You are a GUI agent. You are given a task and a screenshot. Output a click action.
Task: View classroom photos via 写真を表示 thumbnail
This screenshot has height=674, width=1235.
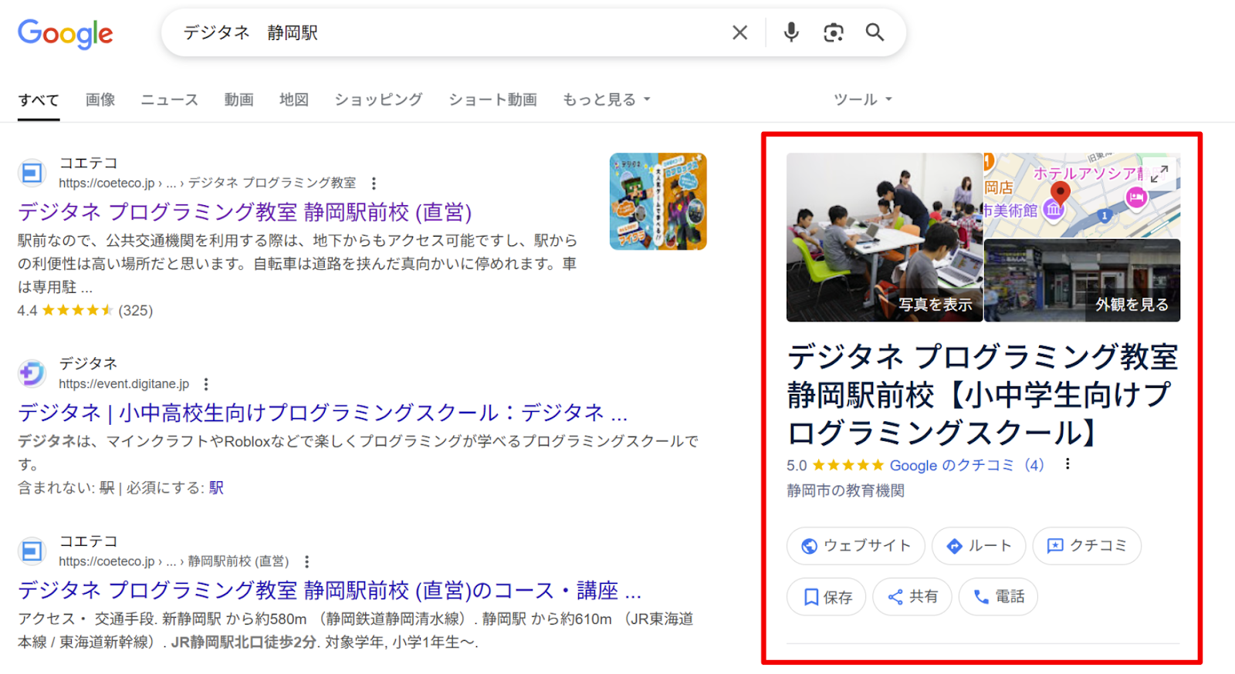pyautogui.click(x=885, y=238)
